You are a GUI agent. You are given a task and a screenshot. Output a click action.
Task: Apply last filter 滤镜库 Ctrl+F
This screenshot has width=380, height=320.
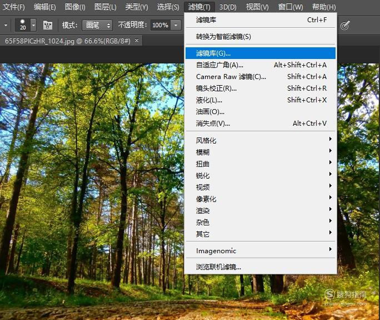(x=261, y=20)
